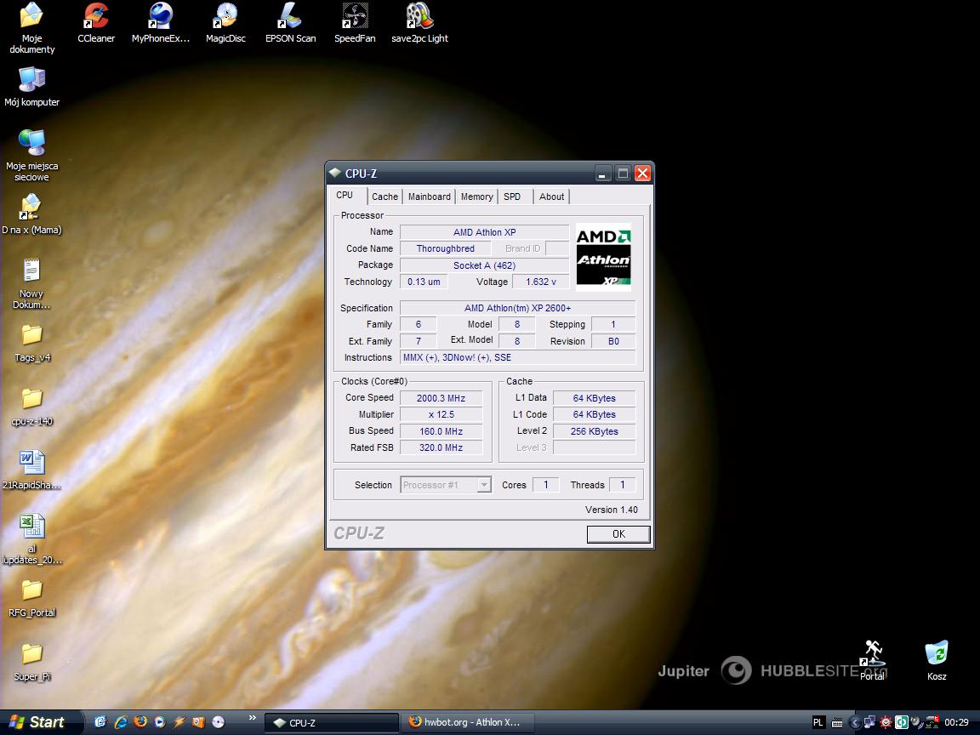Click the on-screen keyboard tray icon
The height and width of the screenshot is (735, 980).
tap(837, 722)
